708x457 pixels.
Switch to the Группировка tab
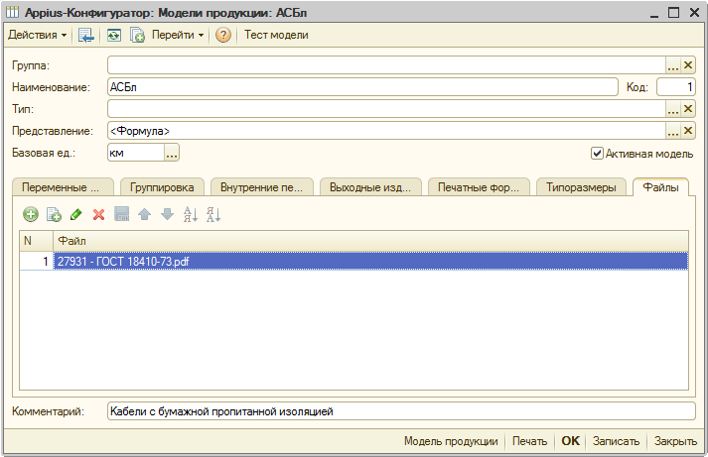(161, 187)
